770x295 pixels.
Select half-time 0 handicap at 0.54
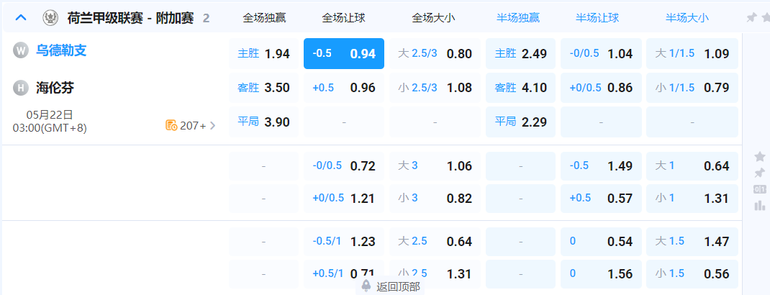[601, 242]
